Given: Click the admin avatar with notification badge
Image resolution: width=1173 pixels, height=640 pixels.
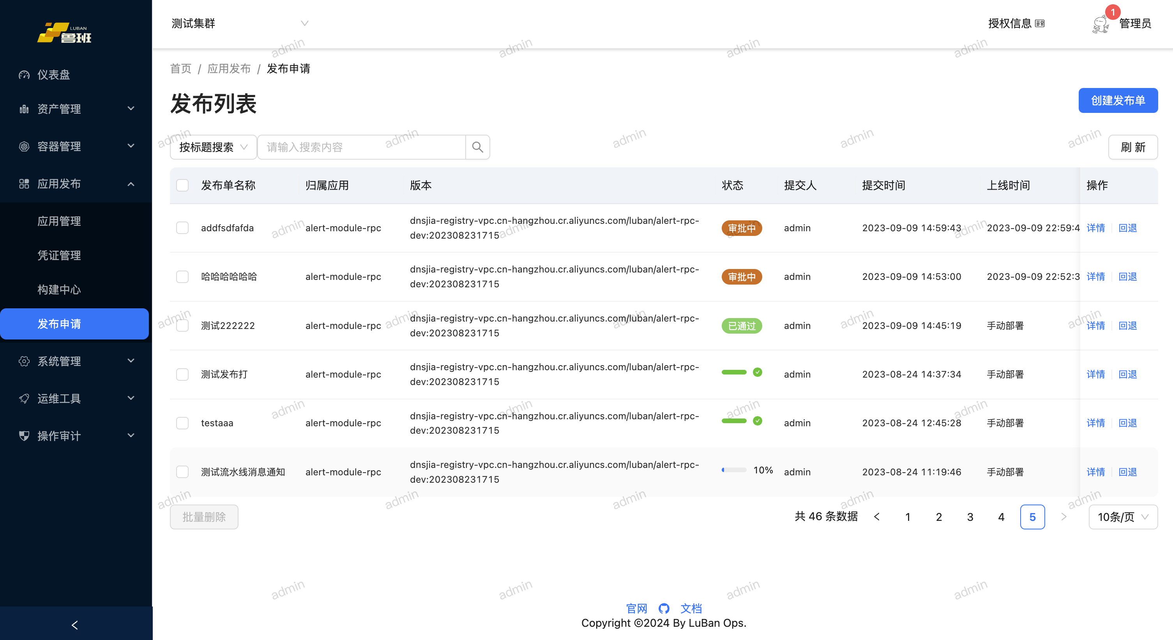Looking at the screenshot, I should [1101, 24].
